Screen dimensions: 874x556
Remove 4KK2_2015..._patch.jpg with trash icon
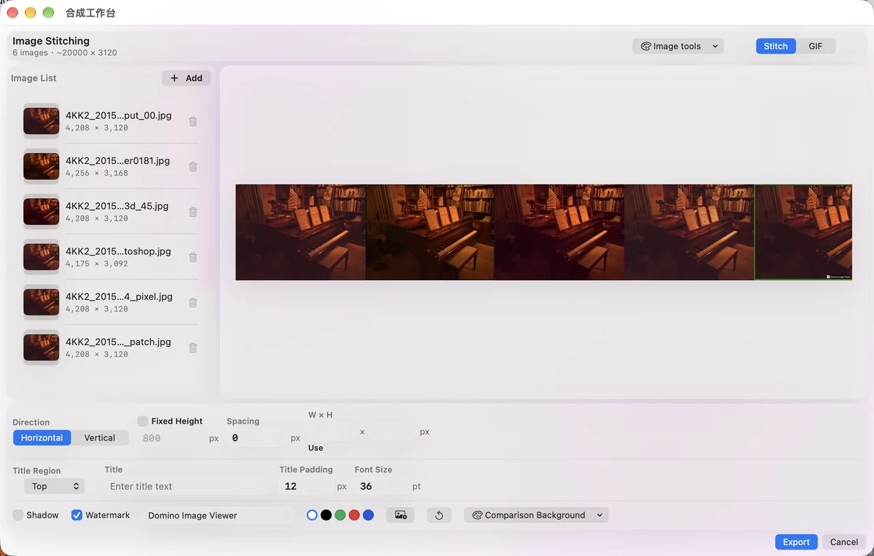point(193,348)
